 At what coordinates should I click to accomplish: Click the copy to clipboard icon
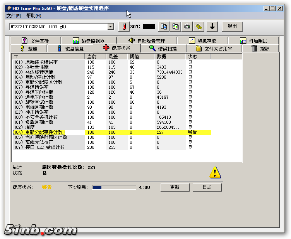click(x=164, y=27)
